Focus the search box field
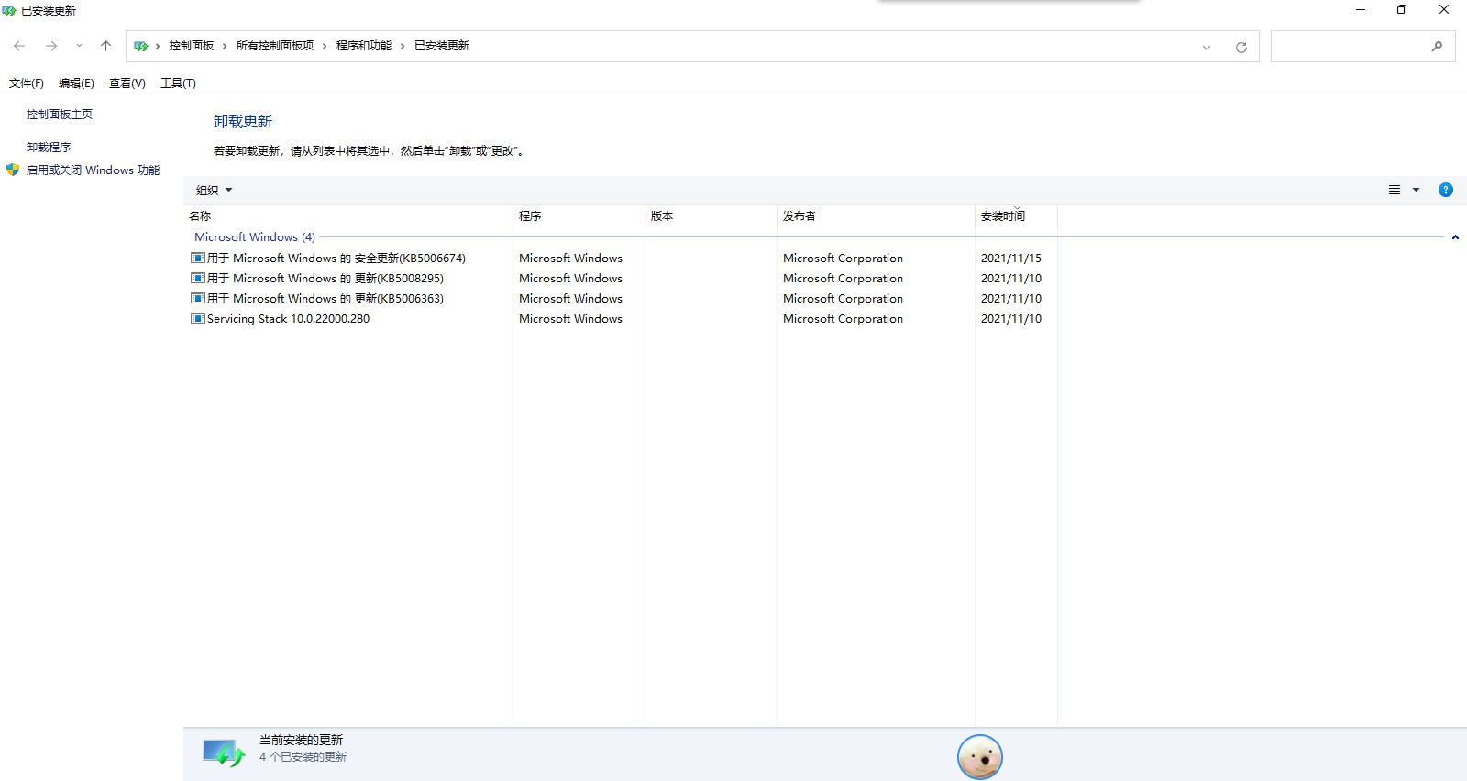 click(1362, 46)
